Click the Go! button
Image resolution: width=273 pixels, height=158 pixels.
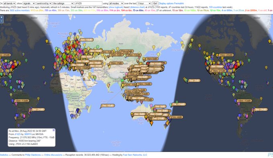coord(155,3)
